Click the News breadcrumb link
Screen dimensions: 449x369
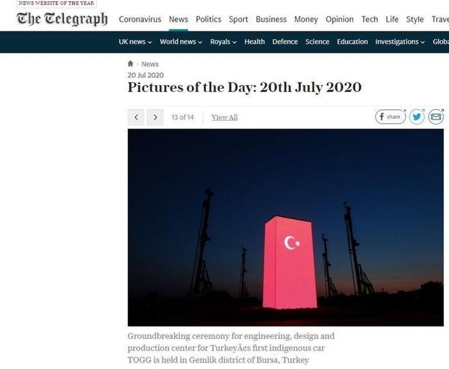point(150,64)
